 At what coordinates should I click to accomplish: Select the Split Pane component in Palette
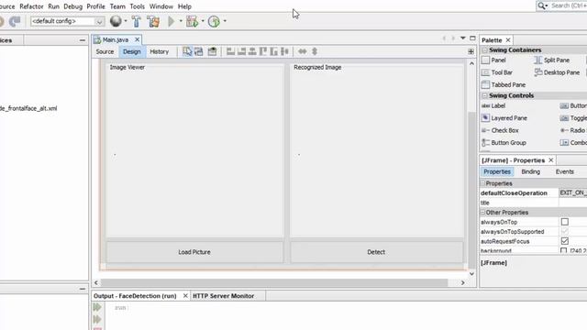click(552, 60)
